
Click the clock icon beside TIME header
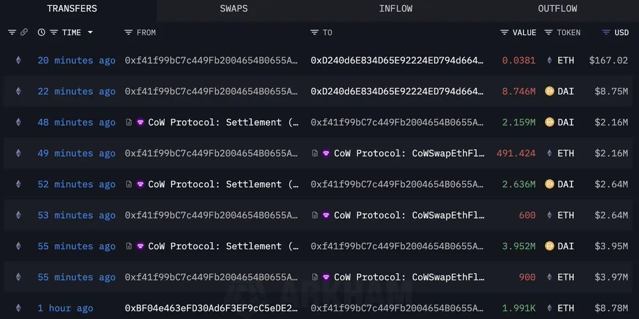(42, 32)
